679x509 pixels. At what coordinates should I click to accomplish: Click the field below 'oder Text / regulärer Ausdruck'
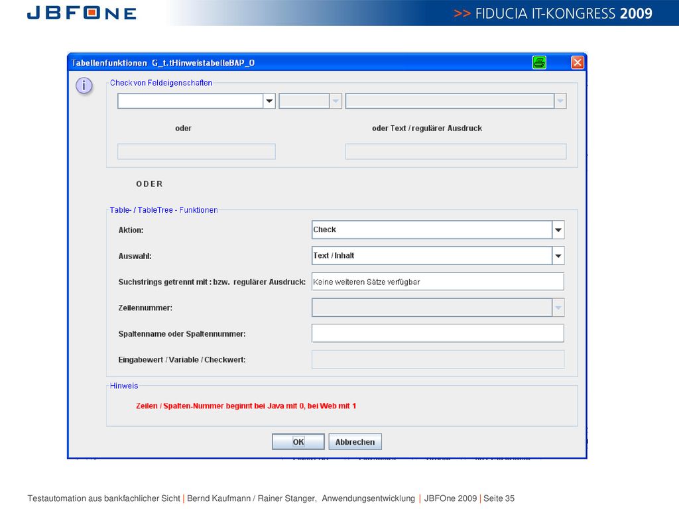456,152
